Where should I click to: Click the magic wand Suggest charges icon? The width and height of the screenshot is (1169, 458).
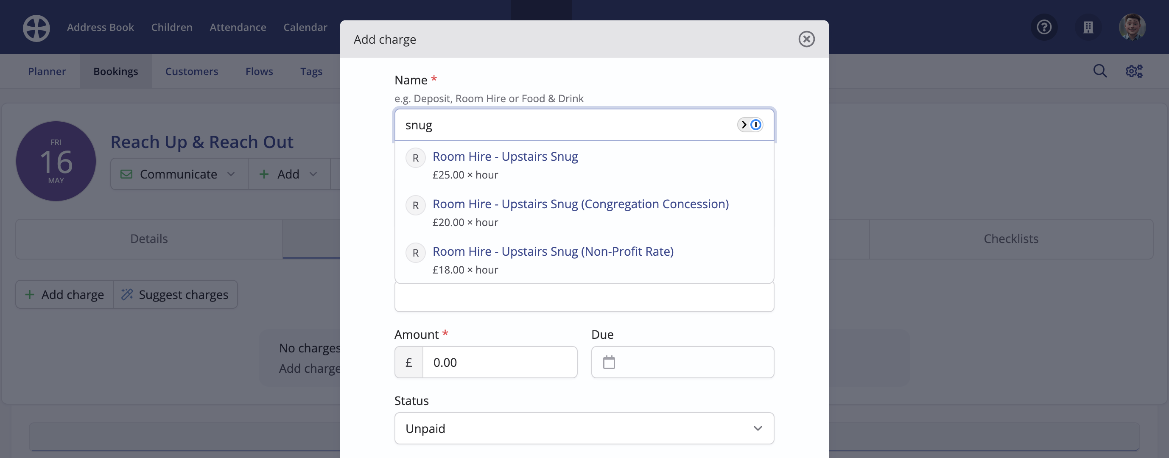tap(127, 295)
